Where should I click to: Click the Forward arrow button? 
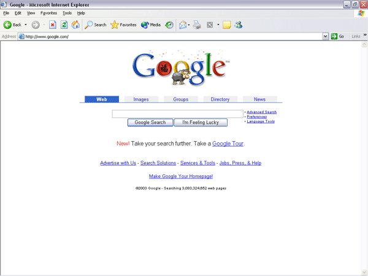coord(36,25)
